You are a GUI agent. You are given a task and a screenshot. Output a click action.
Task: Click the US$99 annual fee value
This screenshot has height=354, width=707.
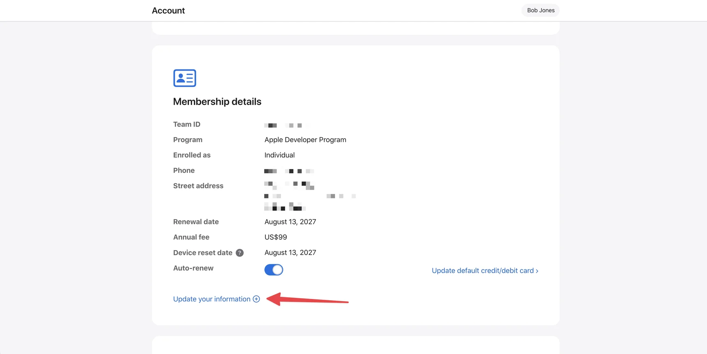tap(276, 237)
